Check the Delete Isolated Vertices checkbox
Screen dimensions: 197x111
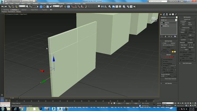181,60
